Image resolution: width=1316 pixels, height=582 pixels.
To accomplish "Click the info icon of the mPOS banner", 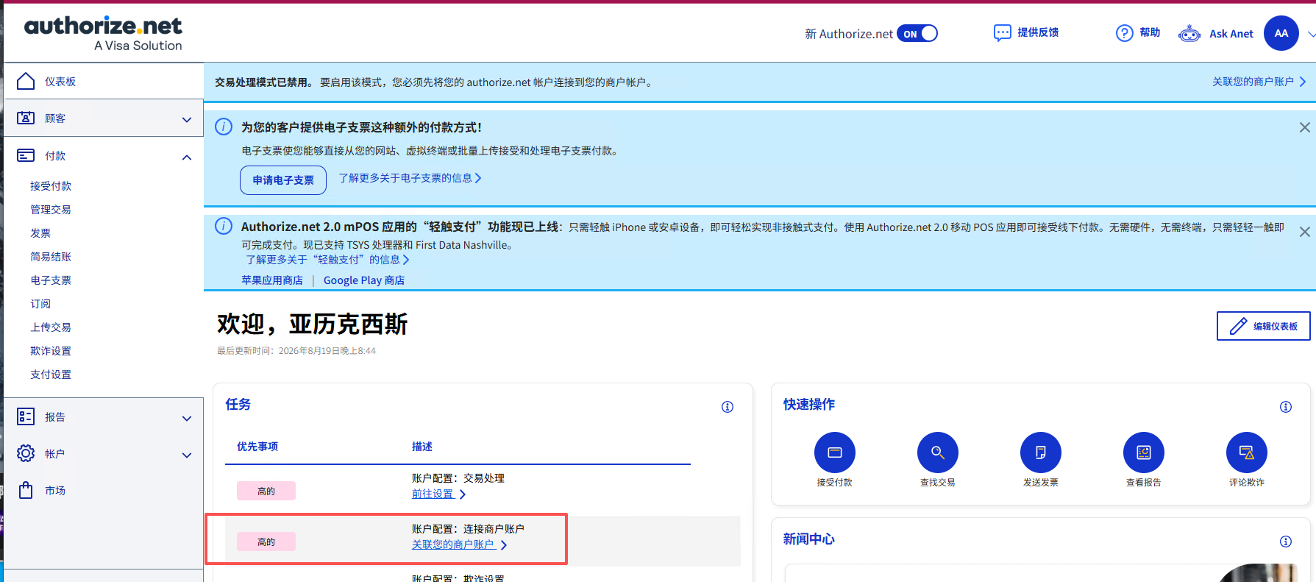I will (x=224, y=226).
